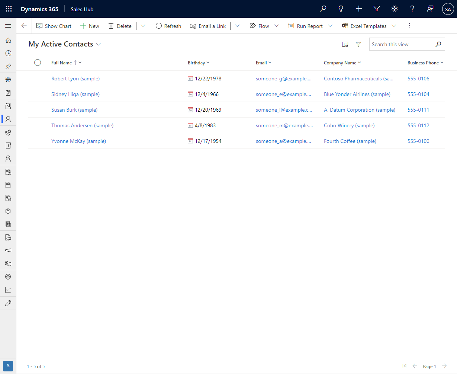Open Dashboards icon in sidebar

8,80
